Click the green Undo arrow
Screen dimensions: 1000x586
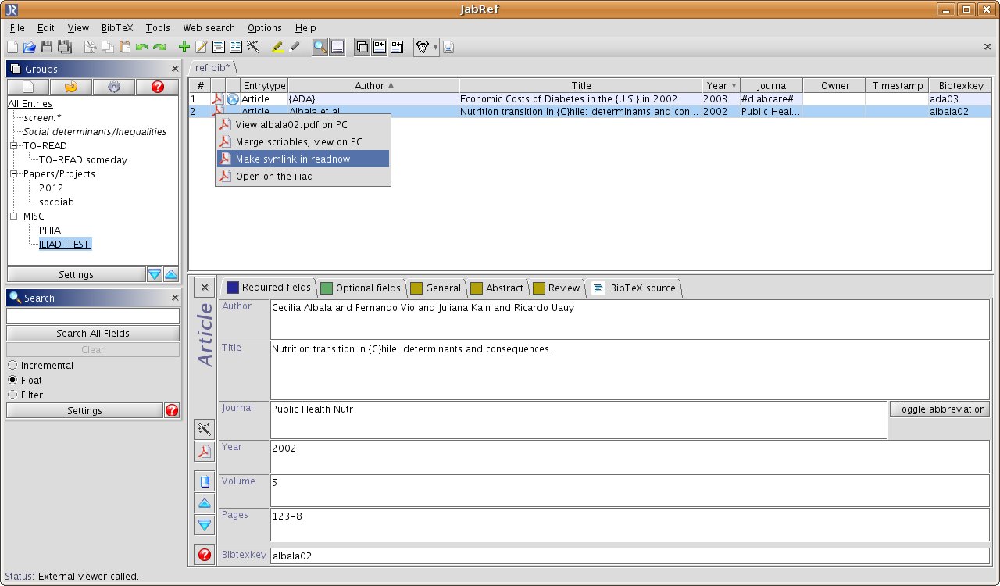click(142, 47)
